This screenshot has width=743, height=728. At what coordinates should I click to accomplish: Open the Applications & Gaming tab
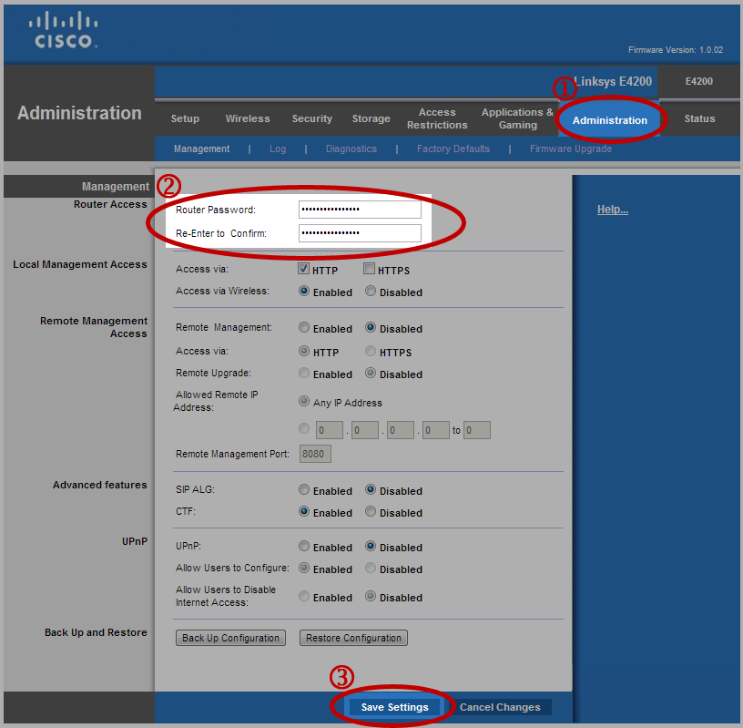tap(517, 118)
